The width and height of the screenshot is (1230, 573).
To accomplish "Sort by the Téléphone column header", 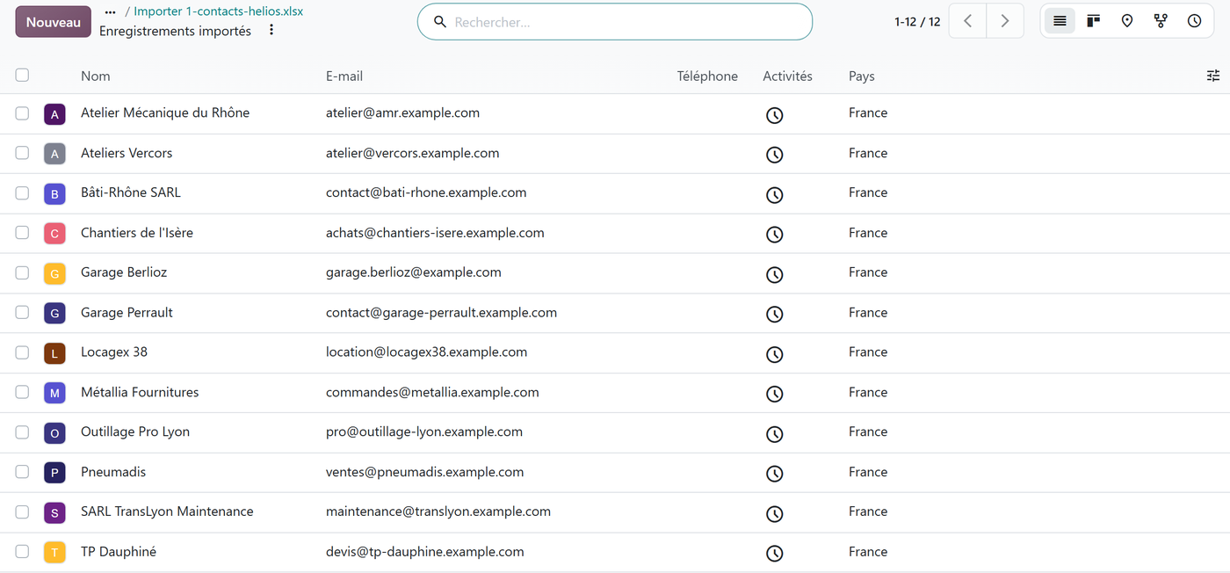I will (x=707, y=76).
